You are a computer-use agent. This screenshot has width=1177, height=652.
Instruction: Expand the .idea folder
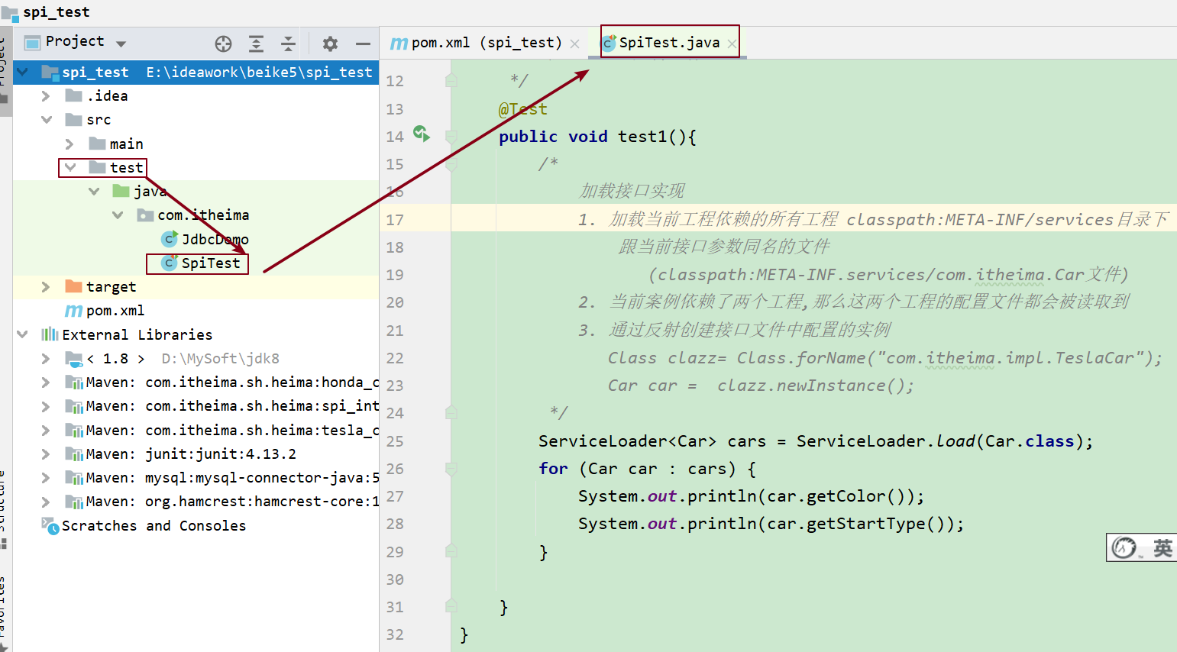tap(46, 96)
